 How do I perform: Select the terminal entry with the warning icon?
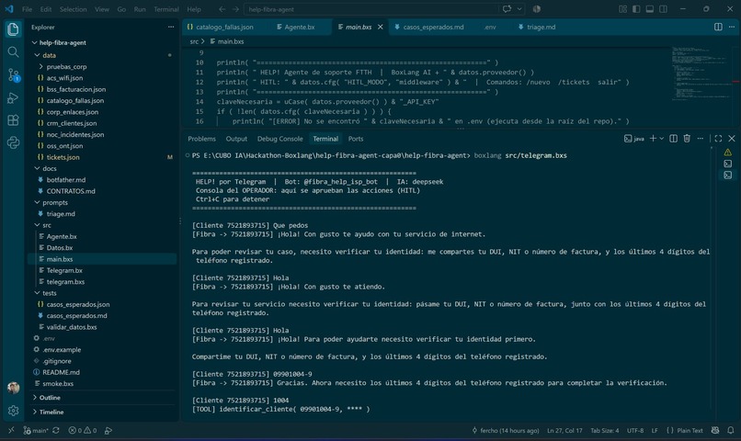click(x=727, y=152)
